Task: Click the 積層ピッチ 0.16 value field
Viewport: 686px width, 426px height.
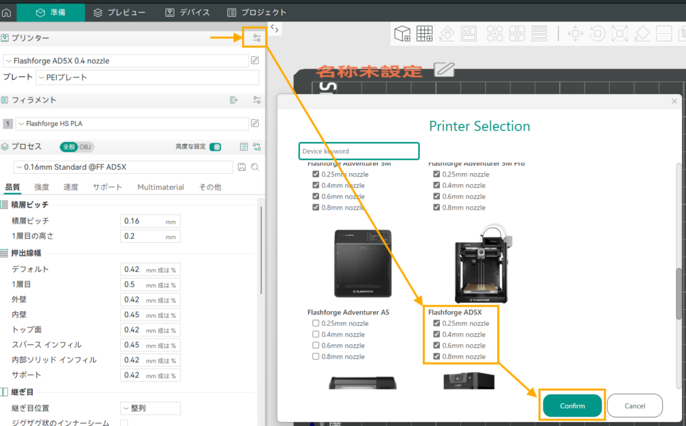Action: pos(150,221)
